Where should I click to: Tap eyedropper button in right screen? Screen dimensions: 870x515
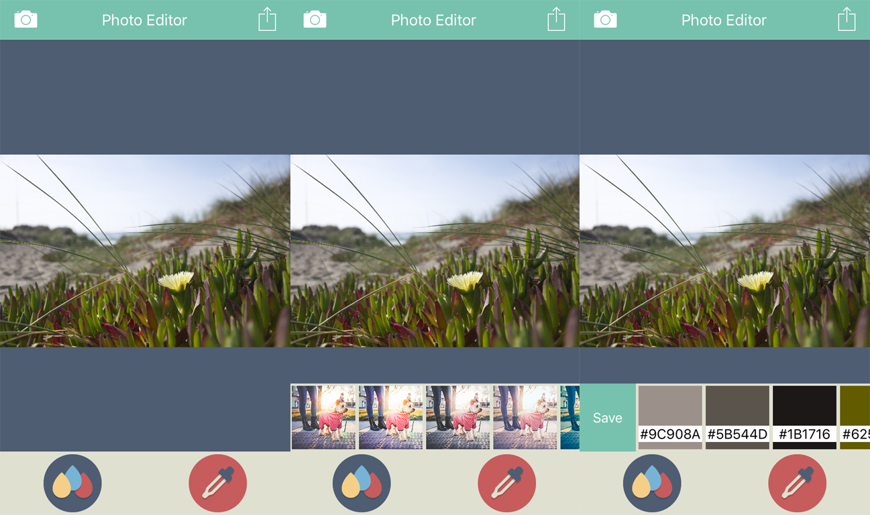798,483
